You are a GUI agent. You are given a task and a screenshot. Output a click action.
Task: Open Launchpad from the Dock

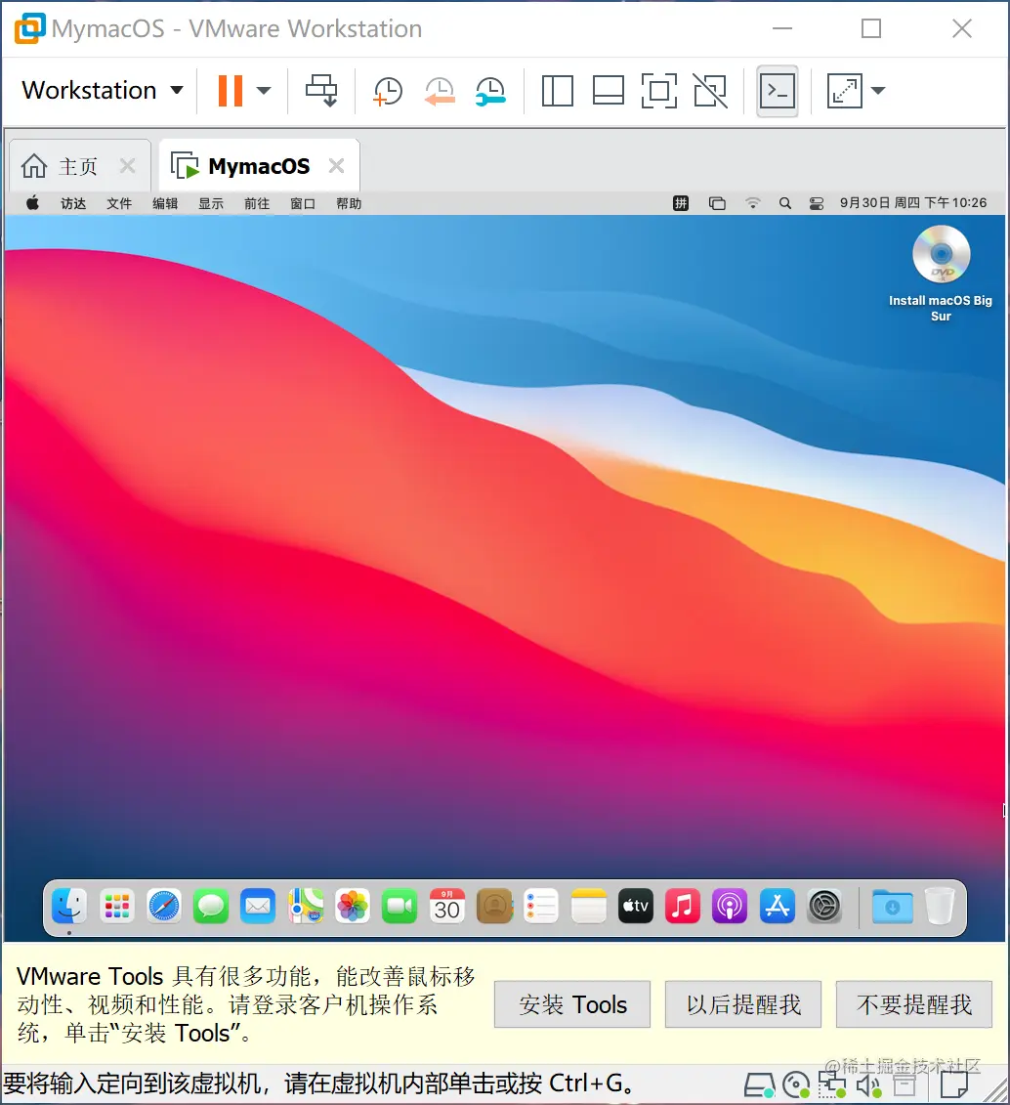(117, 907)
